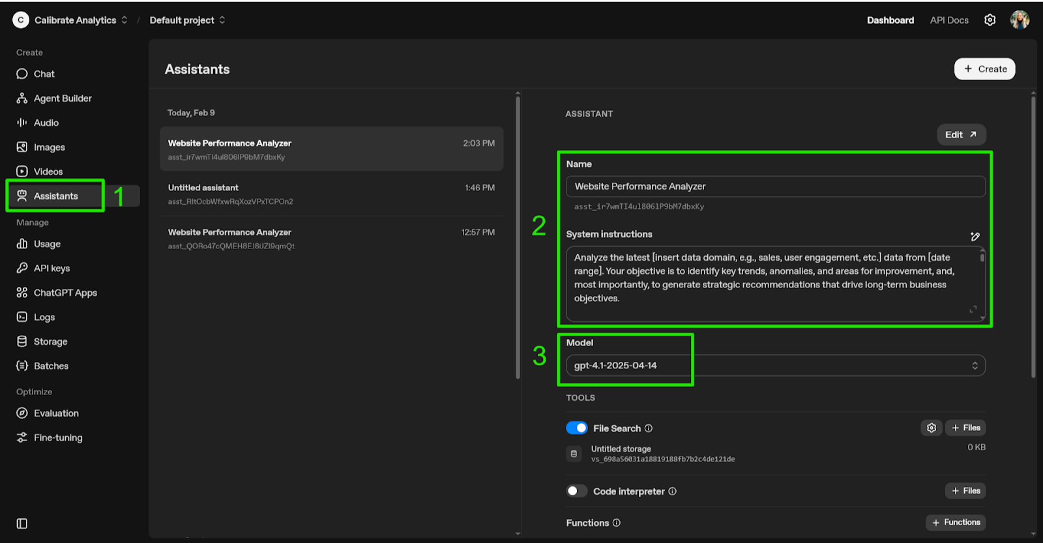Image resolution: width=1043 pixels, height=543 pixels.
Task: Click the assistant details panel scrollbar
Action: [x=1033, y=238]
